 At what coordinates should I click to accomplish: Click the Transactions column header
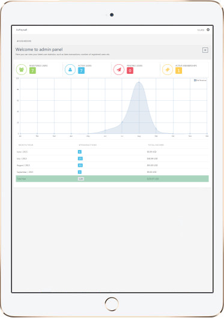88,145
